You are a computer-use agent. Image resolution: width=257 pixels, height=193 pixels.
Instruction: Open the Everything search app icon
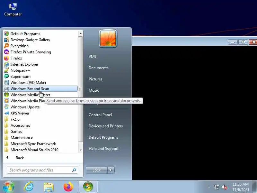coord(6,46)
